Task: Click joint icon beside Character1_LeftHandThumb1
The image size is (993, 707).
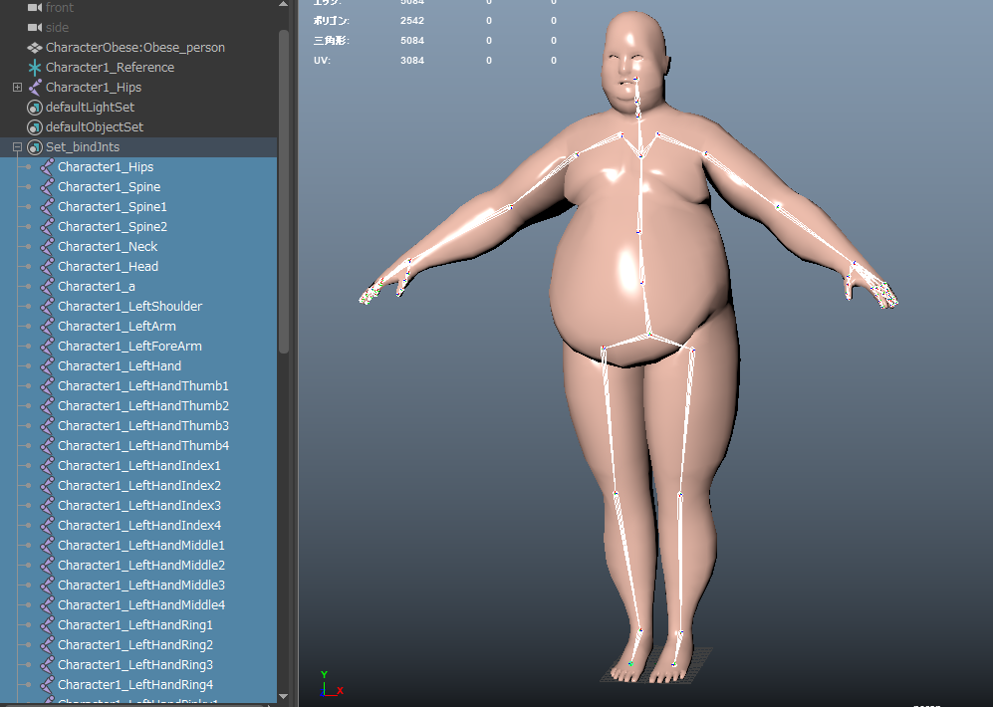Action: pos(47,386)
